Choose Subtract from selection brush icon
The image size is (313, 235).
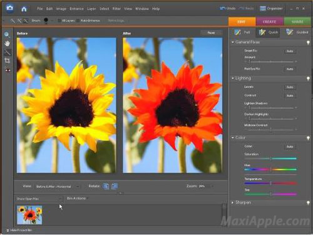tap(26, 21)
